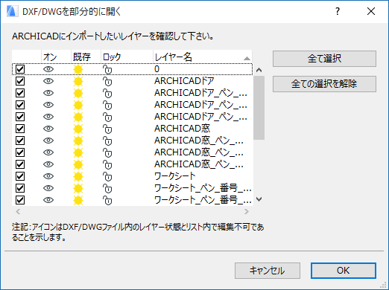Click the layer list scroll-up arrow
The width and height of the screenshot is (389, 290).
(x=259, y=70)
